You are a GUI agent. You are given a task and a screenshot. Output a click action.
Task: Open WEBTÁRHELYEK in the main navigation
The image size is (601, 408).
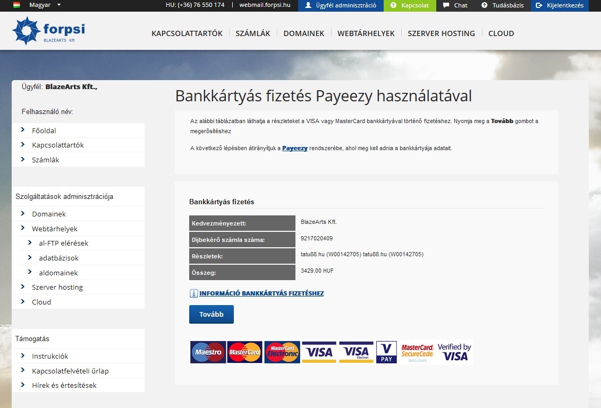coord(366,33)
